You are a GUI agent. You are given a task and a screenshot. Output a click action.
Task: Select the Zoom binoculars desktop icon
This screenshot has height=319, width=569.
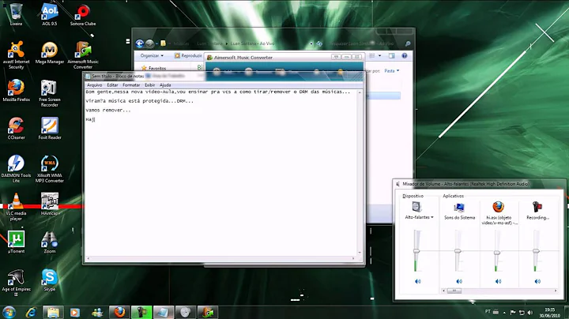pyautogui.click(x=49, y=242)
